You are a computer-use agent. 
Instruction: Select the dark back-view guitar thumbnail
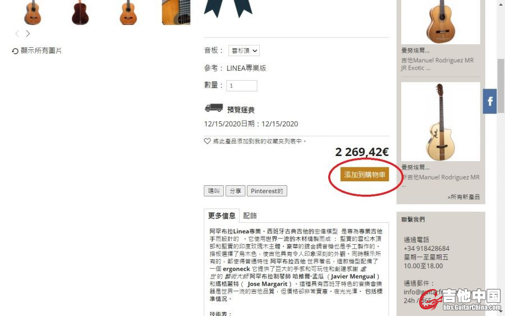click(x=80, y=12)
